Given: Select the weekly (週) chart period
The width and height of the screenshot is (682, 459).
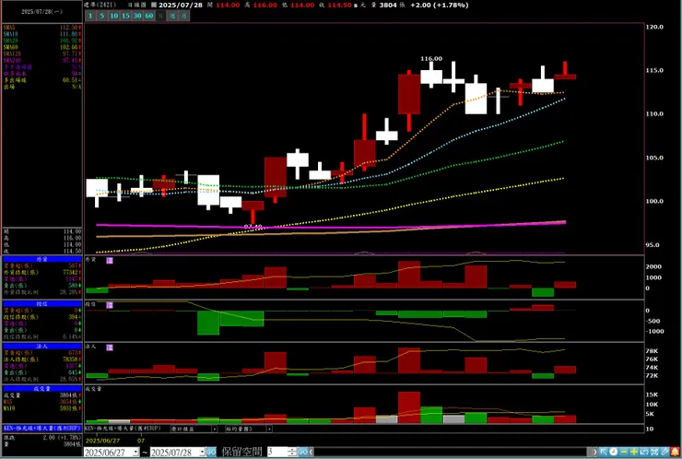Looking at the screenshot, I should click(x=172, y=16).
